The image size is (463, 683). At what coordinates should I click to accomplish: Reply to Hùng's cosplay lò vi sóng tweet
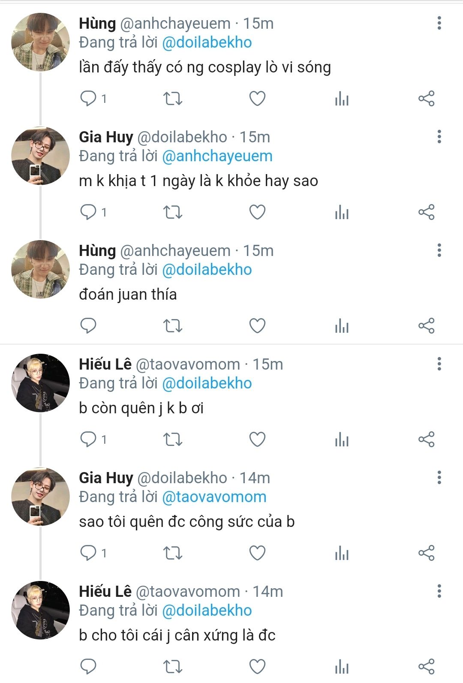(89, 99)
